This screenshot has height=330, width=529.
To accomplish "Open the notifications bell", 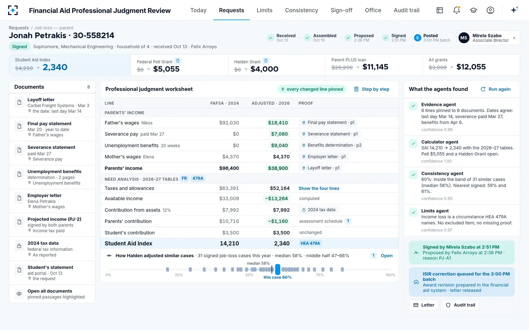I will click(x=457, y=10).
